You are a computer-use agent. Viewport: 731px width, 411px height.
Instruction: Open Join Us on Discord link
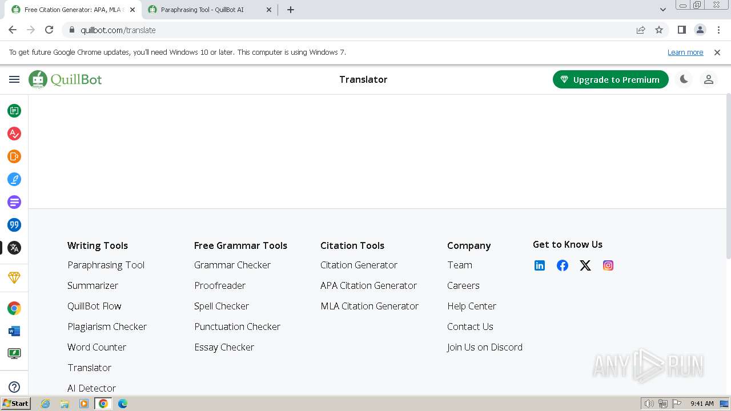coord(485,347)
